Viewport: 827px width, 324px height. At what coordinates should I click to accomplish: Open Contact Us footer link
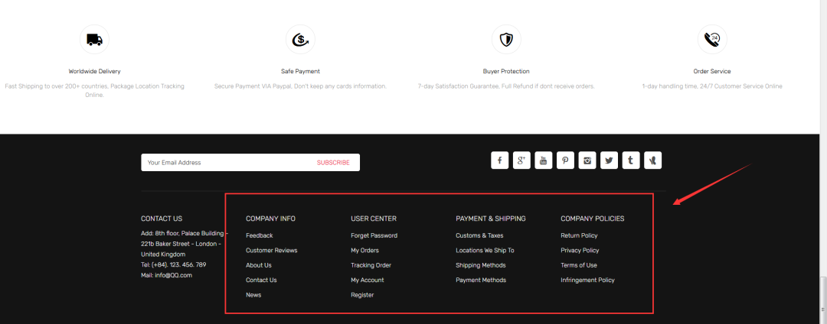(x=261, y=280)
